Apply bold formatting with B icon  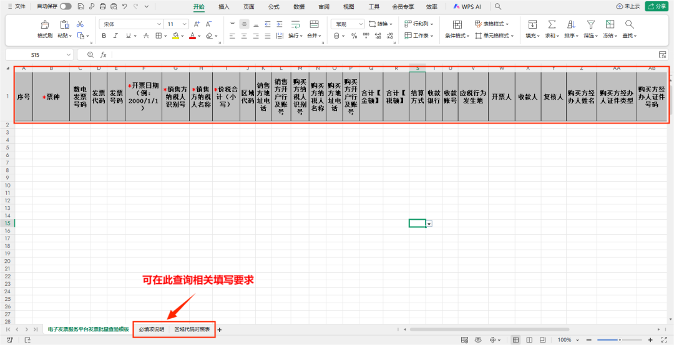[x=104, y=36]
